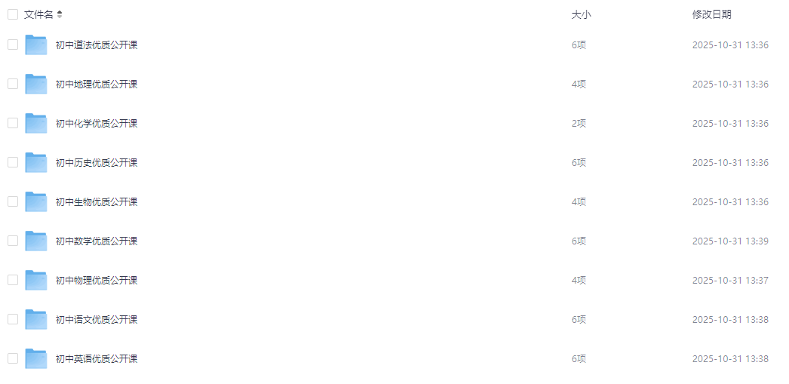The width and height of the screenshot is (789, 384).
Task: Check the box for 初中英语优质公开课
Action: [13, 359]
